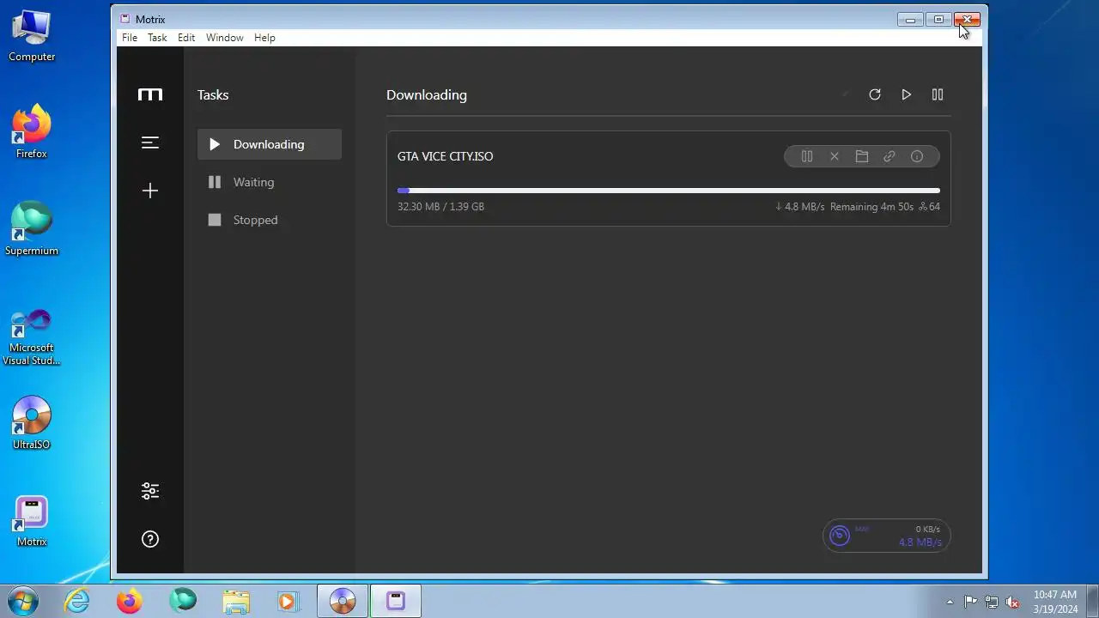
Task: Minimize the Motrix window
Action: pyautogui.click(x=910, y=20)
